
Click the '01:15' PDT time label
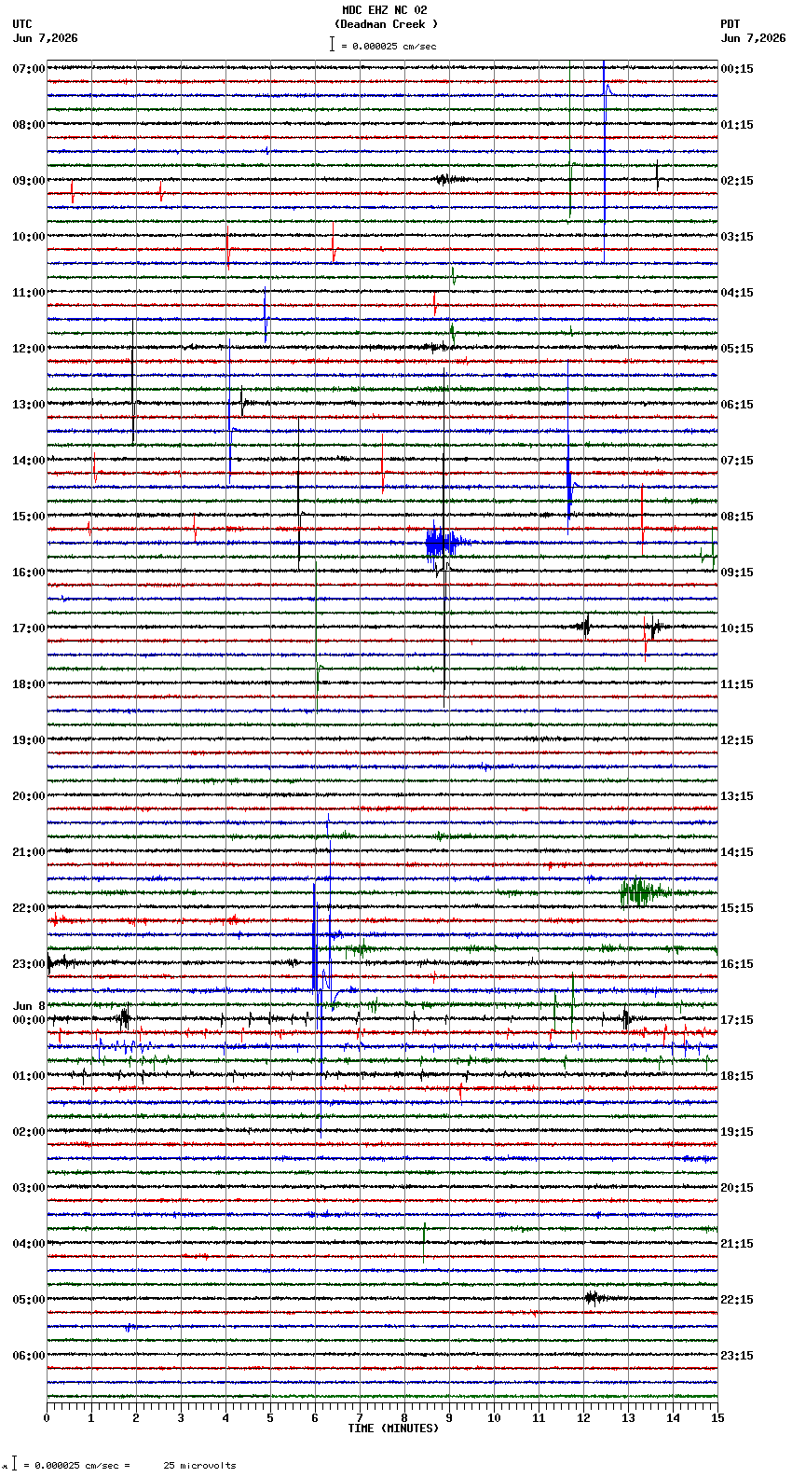click(x=737, y=125)
